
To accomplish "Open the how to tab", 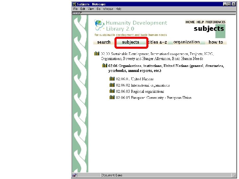I will coord(216,42).
